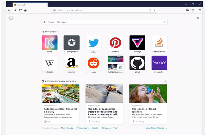The image size is (206, 136).
Task: Click the Tech trending topic
Action: pyautogui.click(x=116, y=128)
